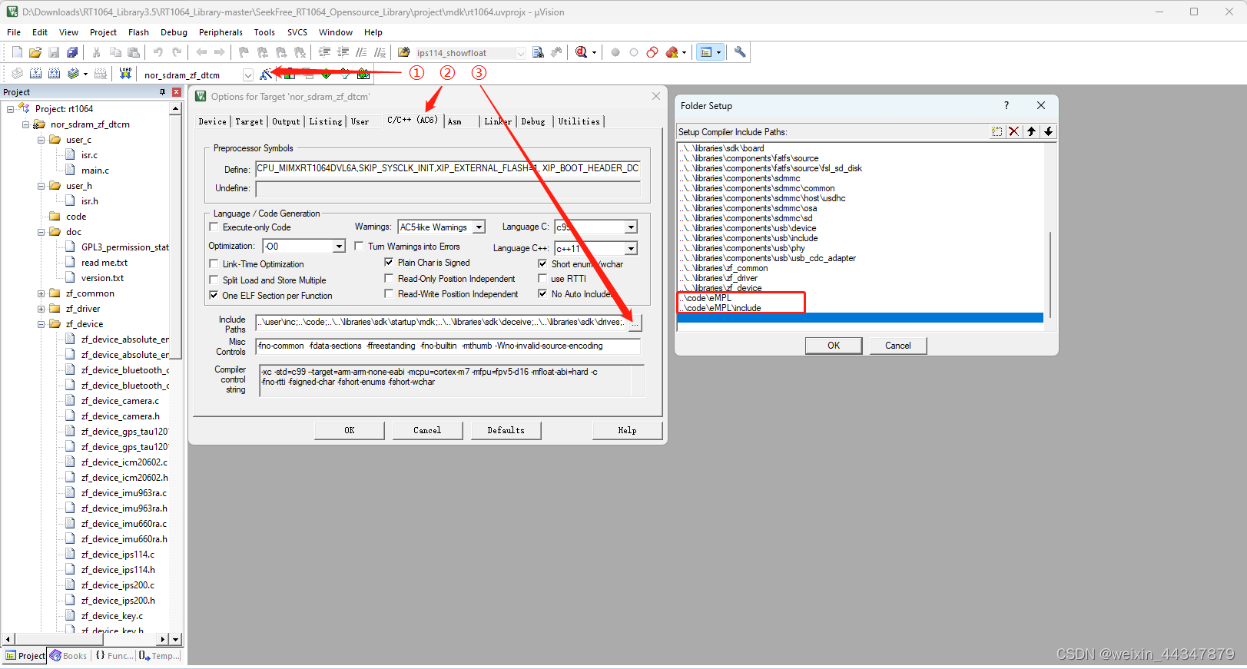Click the New folder icon in Folder Setup
1247x669 pixels.
997,131
